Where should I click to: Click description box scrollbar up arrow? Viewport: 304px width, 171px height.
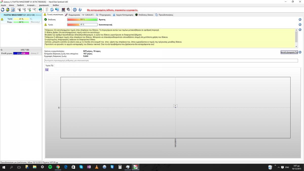[x=297, y=30]
